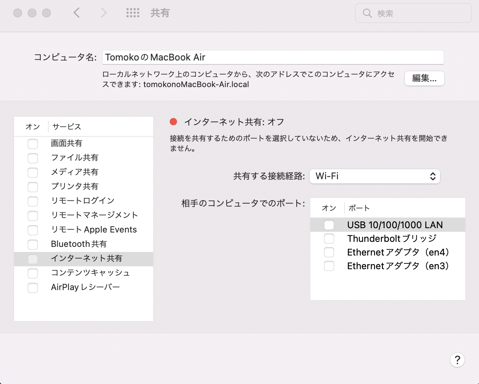Click the コンピュータ名 text field
Screen dimensions: 479x384
click(x=273, y=57)
